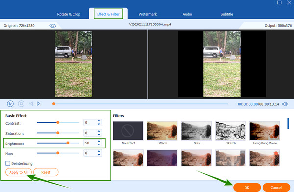294x192 pixels.
Task: Apply the Warm filter
Action: (162, 131)
